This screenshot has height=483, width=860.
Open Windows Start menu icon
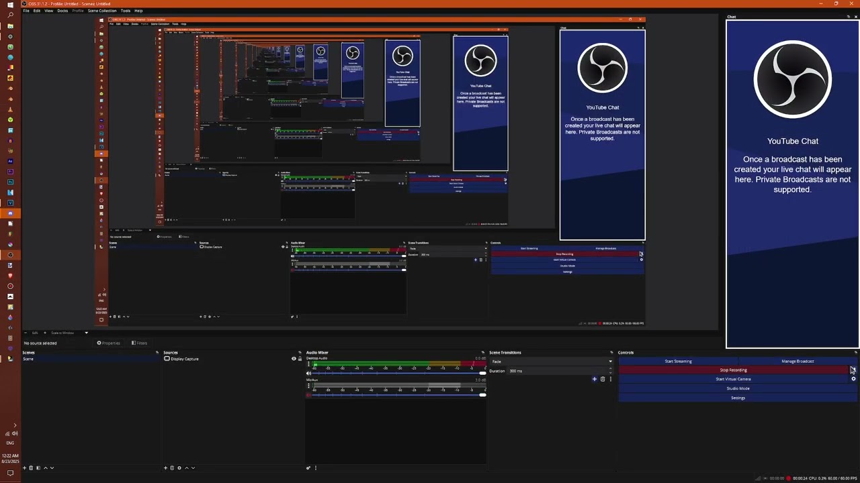coord(10,5)
